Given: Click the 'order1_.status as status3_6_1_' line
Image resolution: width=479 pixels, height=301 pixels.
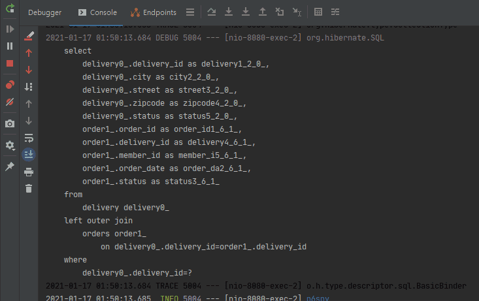Looking at the screenshot, I should (151, 182).
